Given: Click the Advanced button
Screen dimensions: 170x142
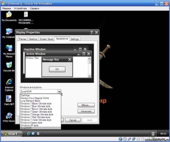Looking at the screenshot, I should tap(86, 111).
